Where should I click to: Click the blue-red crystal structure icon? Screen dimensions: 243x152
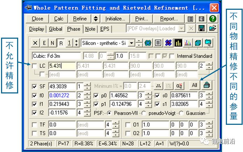pos(168,43)
